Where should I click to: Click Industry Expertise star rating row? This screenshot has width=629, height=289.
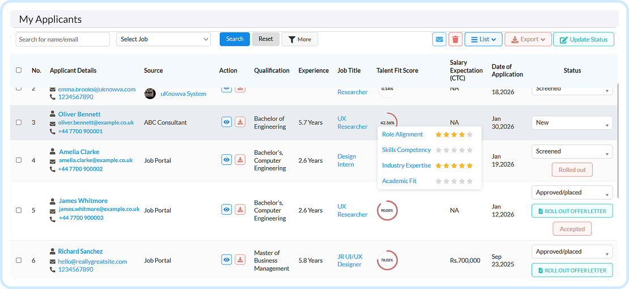click(x=427, y=165)
